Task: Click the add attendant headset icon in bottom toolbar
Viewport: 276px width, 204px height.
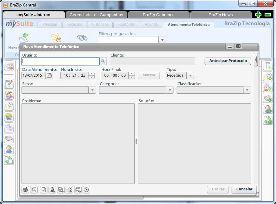Action: (x=52, y=190)
